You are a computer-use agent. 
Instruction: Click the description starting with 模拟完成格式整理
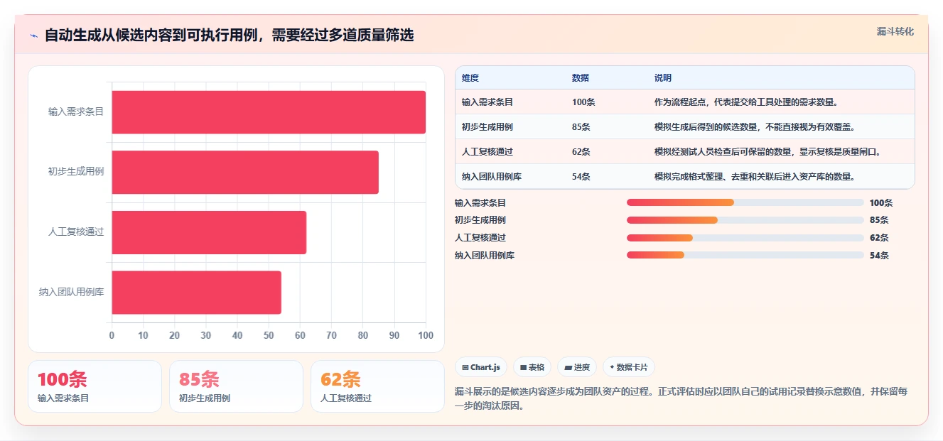pyautogui.click(x=755, y=177)
